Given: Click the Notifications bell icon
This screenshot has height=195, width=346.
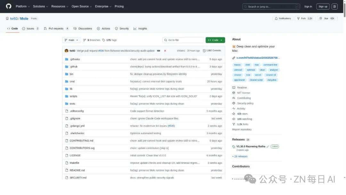Looking at the screenshot, I should click(276, 19).
